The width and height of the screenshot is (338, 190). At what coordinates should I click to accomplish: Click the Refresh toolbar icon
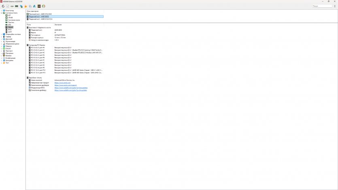point(3,6)
